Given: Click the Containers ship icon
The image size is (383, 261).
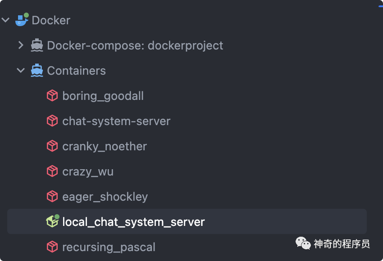Looking at the screenshot, I should [37, 71].
